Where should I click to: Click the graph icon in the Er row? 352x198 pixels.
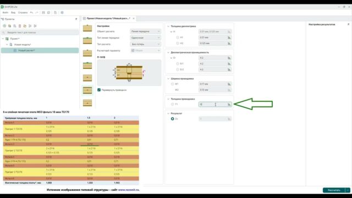point(229,58)
